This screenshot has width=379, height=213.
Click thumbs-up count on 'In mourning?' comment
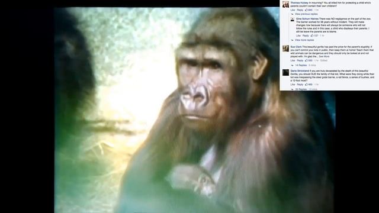coord(309,10)
